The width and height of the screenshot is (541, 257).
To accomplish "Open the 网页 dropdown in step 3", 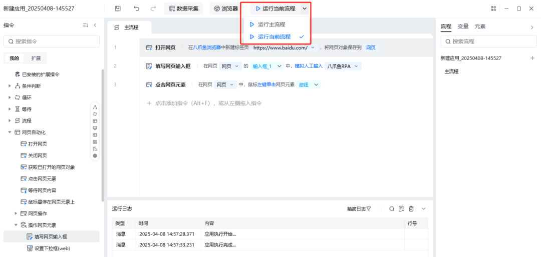I will (x=225, y=84).
